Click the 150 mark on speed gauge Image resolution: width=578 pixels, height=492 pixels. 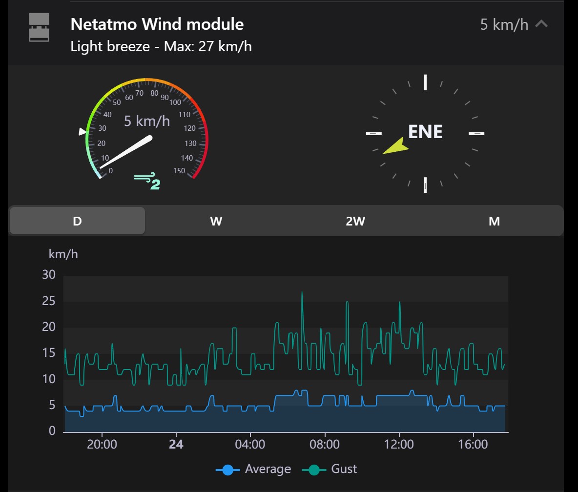[x=179, y=171]
